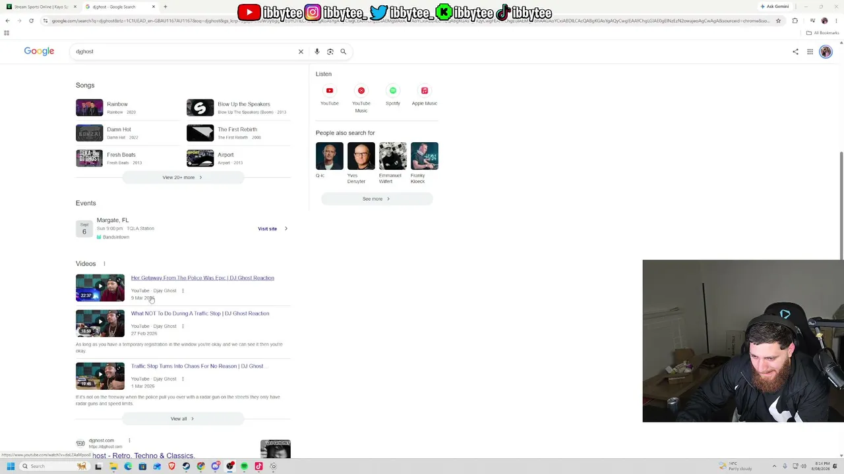Listen on YouTube Music
This screenshot has height=474, width=844.
coord(361,99)
